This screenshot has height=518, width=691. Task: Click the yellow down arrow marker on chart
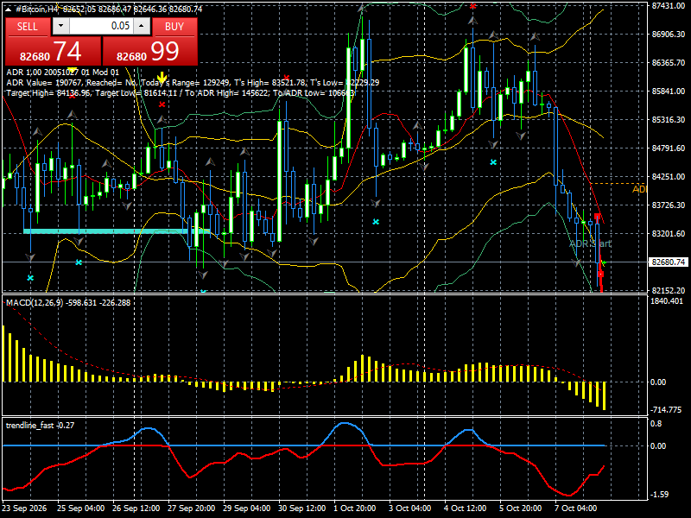tap(162, 79)
